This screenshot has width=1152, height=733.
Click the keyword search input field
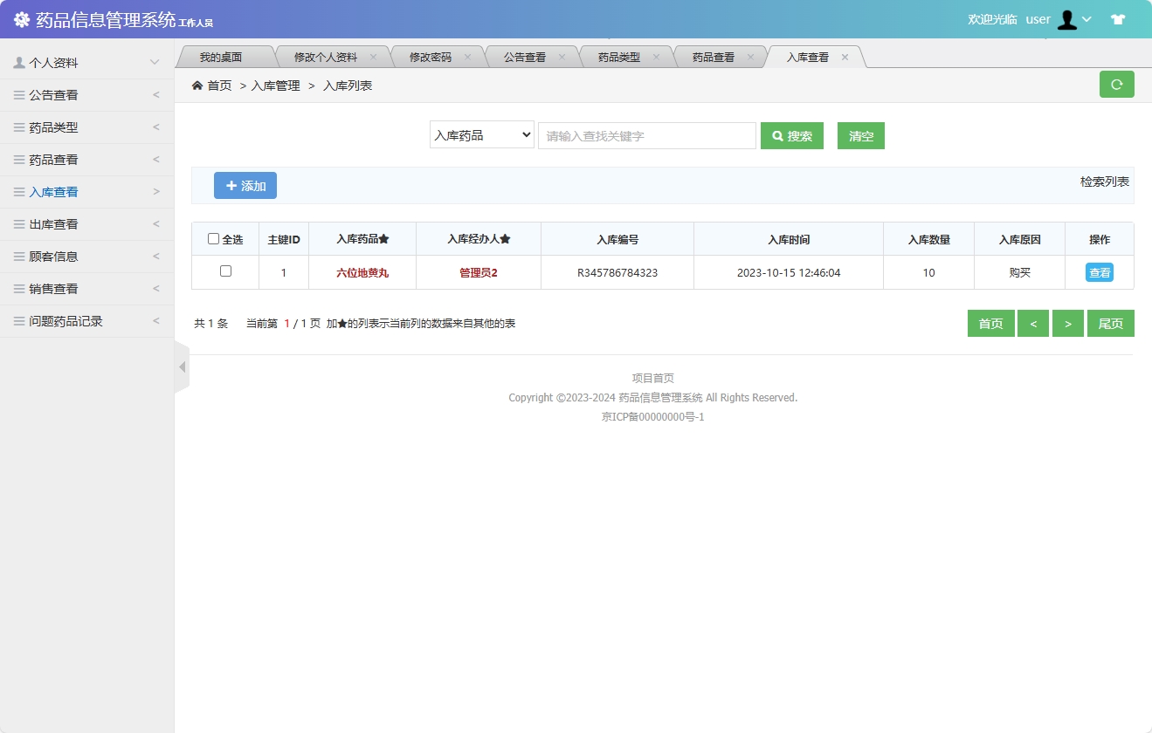point(646,135)
